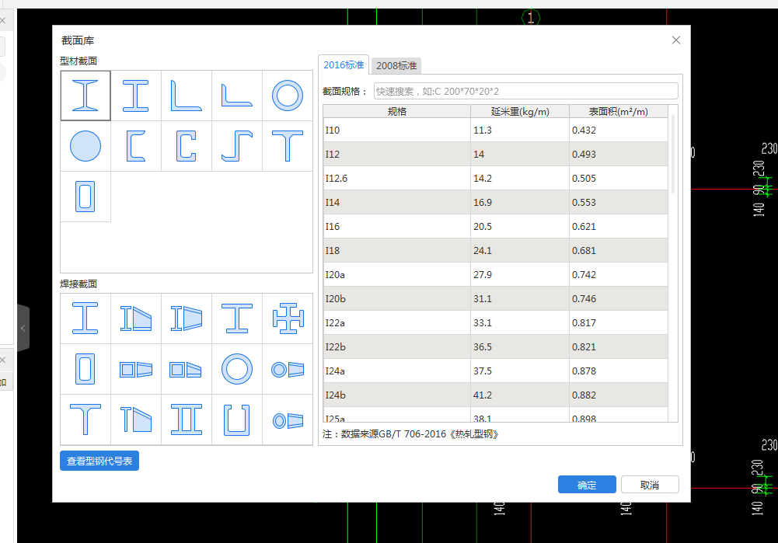The width and height of the screenshot is (778, 543).
Task: Select the I22a row
Action: click(x=496, y=322)
